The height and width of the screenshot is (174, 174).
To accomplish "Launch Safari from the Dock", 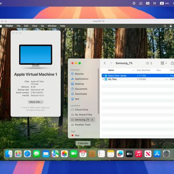I will 28,154.
